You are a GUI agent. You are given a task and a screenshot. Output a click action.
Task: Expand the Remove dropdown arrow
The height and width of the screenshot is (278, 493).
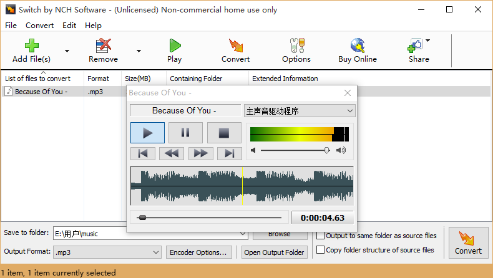click(x=139, y=51)
